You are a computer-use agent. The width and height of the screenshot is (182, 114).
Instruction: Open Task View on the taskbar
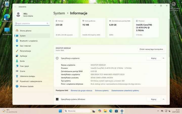click(x=94, y=111)
